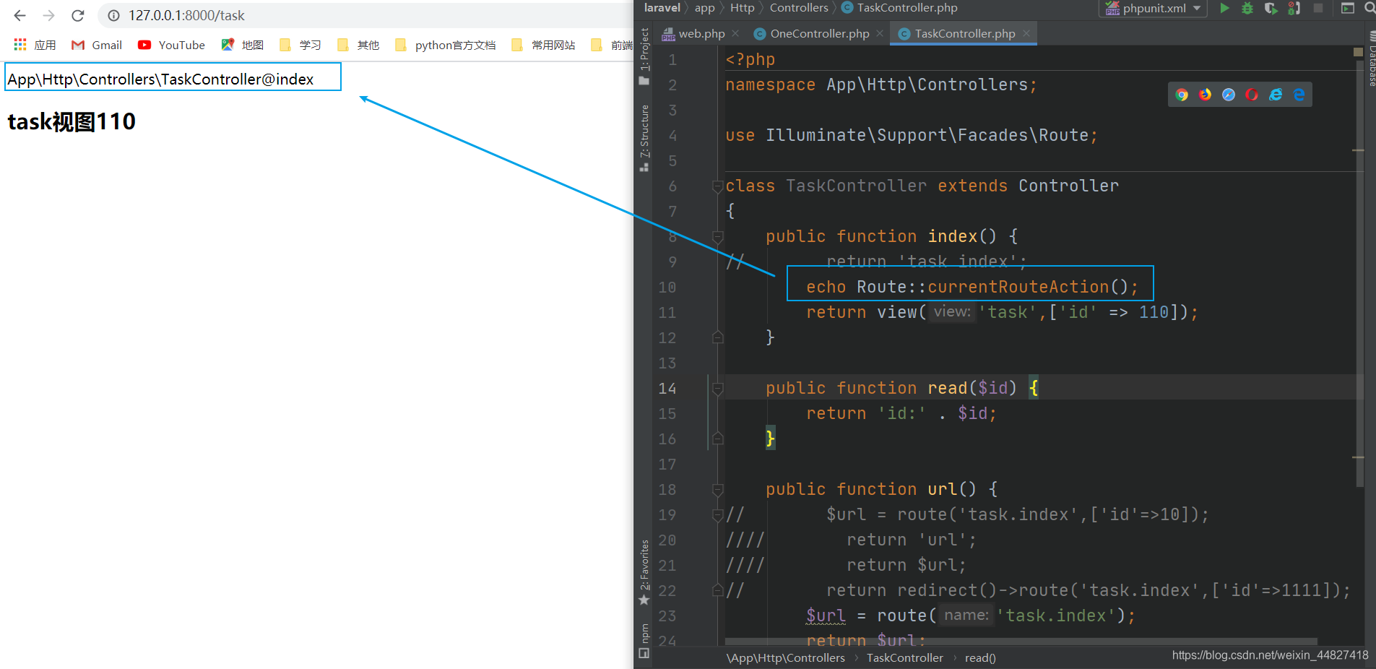Click the grey Stop square button
Screen dimensions: 1376x669
coord(1318,8)
